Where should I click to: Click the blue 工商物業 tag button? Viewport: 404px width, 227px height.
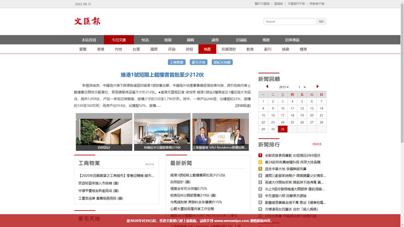[x=177, y=62]
